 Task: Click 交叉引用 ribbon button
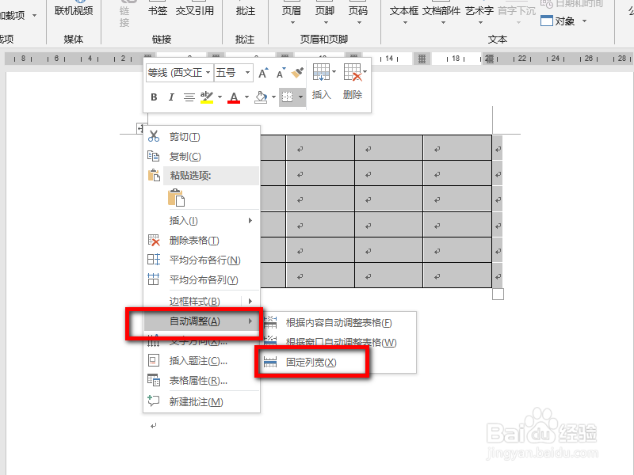[x=195, y=11]
